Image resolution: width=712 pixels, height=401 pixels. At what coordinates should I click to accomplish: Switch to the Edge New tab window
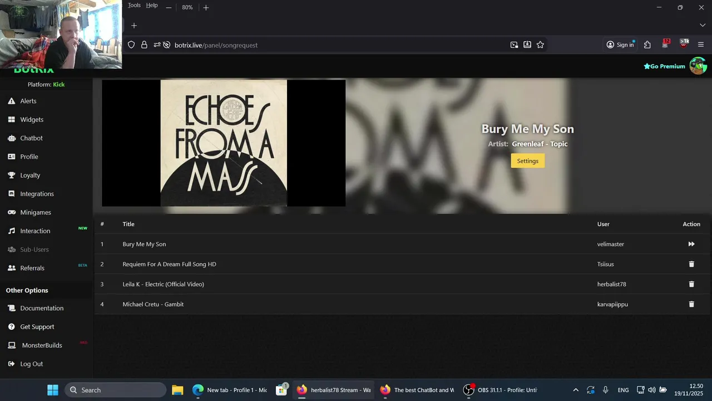[x=230, y=390]
